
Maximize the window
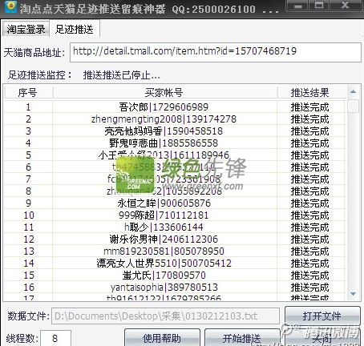pyautogui.click(x=319, y=6)
